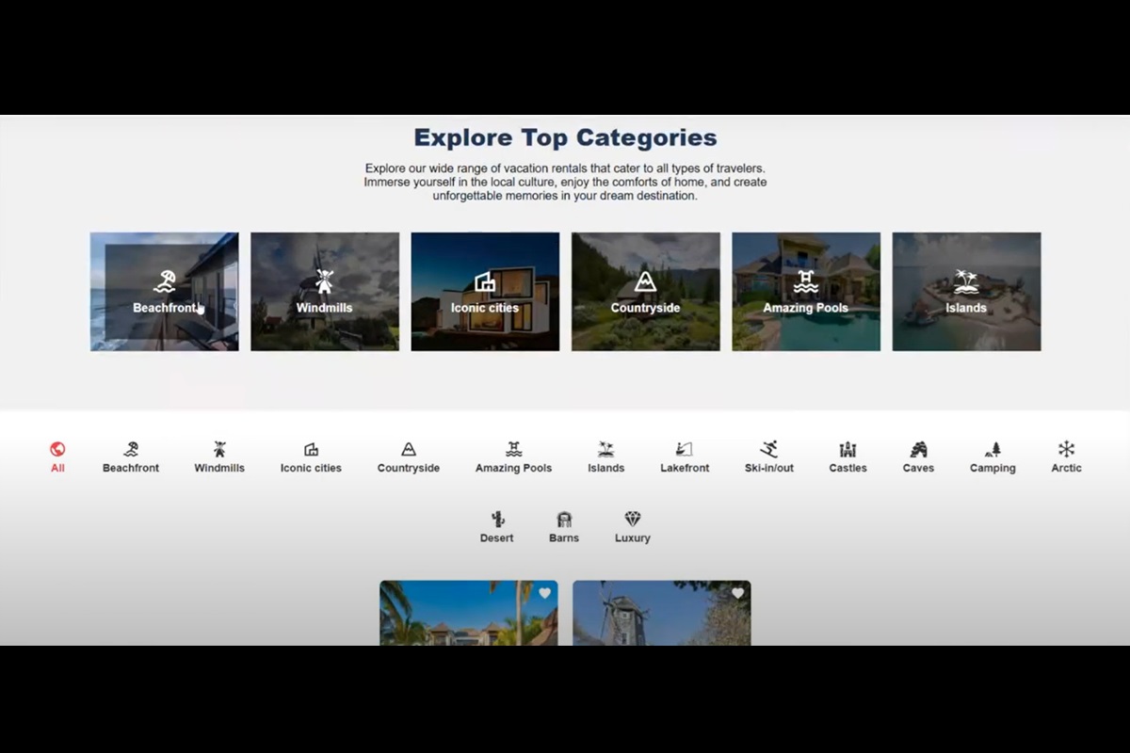Click the palm icon on Islands card

pyautogui.click(x=966, y=281)
